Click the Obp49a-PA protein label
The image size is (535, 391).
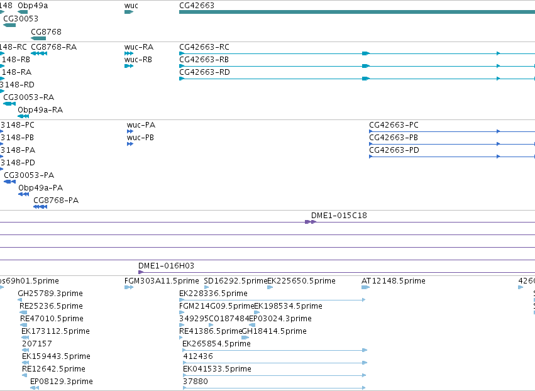pos(41,188)
